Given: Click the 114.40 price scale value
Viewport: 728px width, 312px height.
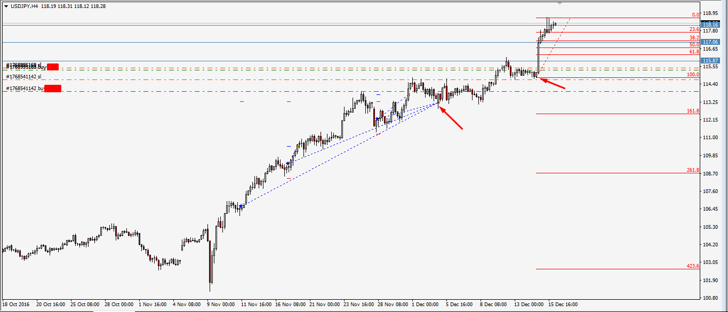Looking at the screenshot, I should [x=711, y=84].
